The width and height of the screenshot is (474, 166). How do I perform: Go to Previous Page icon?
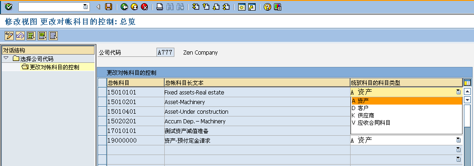pos(206,7)
